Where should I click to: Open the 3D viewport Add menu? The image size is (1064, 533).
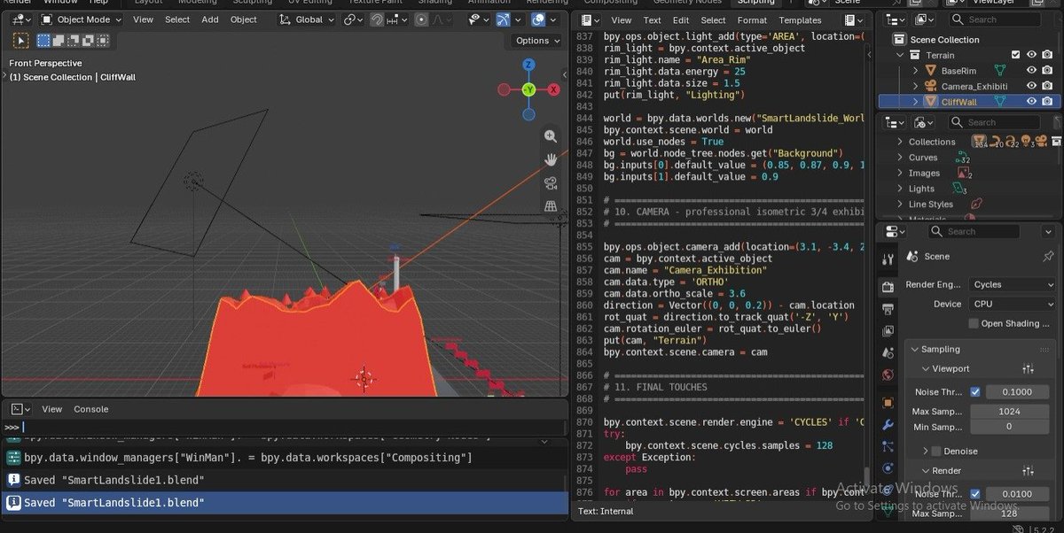pos(210,19)
